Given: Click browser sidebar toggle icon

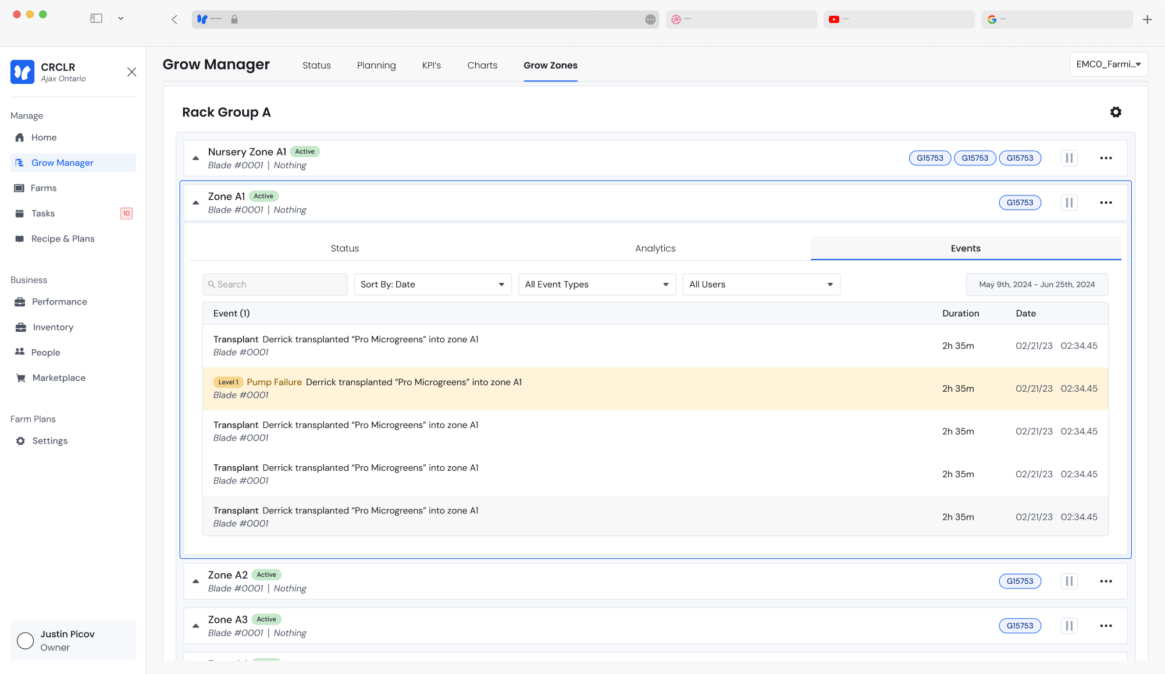Looking at the screenshot, I should point(97,19).
